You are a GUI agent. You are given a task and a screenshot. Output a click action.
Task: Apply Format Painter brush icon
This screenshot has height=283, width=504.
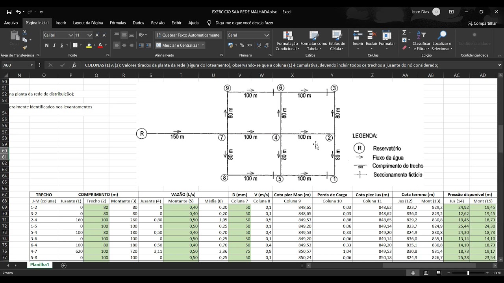[24, 47]
